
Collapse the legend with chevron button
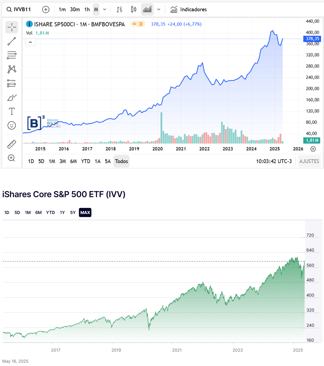(30, 42)
